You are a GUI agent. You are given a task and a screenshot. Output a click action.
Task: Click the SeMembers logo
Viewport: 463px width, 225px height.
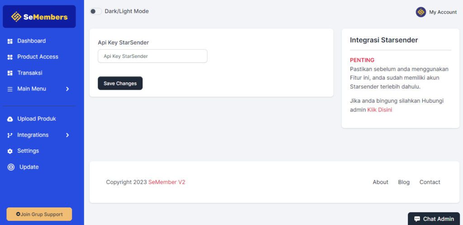point(39,17)
